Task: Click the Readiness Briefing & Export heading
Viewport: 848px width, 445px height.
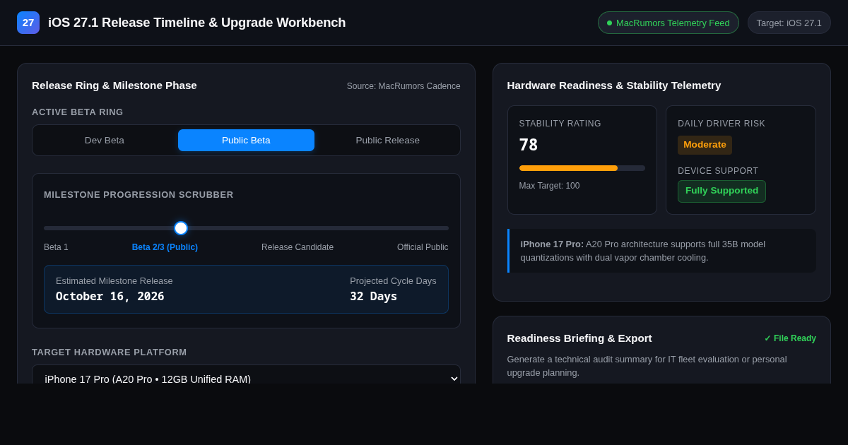Action: click(579, 338)
